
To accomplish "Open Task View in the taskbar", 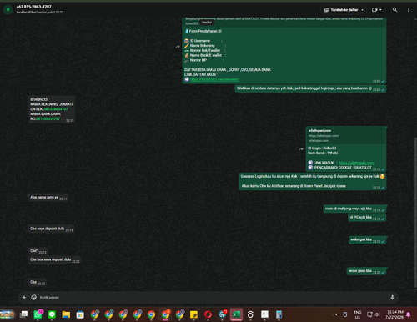I will pyautogui.click(x=23, y=314).
